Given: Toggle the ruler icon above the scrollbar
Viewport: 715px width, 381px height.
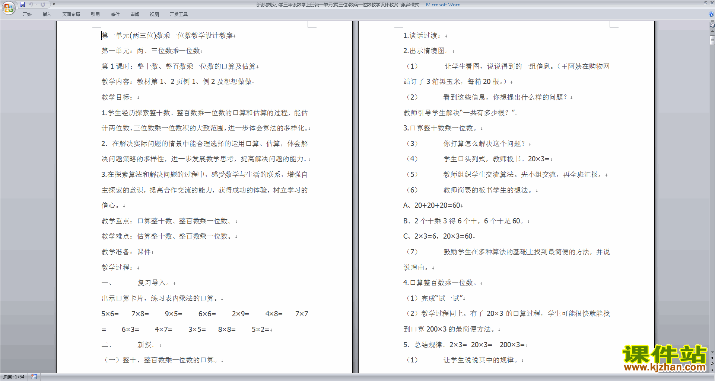Looking at the screenshot, I should (712, 25).
